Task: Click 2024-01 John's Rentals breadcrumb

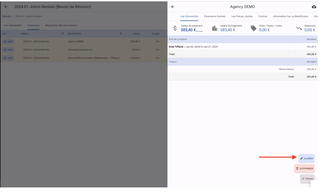Action: pyautogui.click(x=28, y=16)
